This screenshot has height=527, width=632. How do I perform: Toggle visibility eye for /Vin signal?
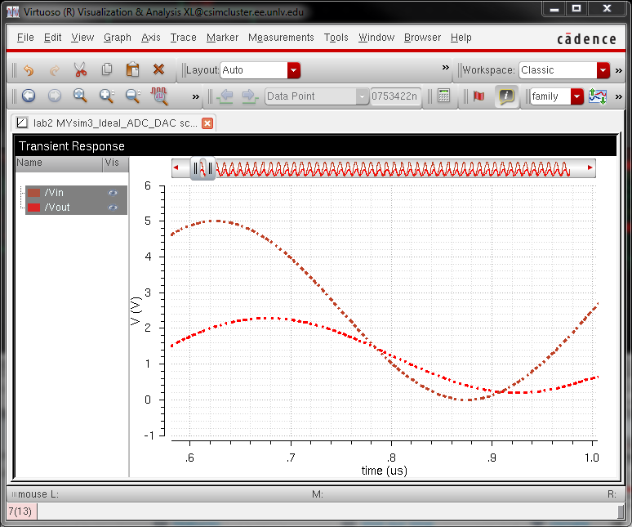click(x=113, y=193)
